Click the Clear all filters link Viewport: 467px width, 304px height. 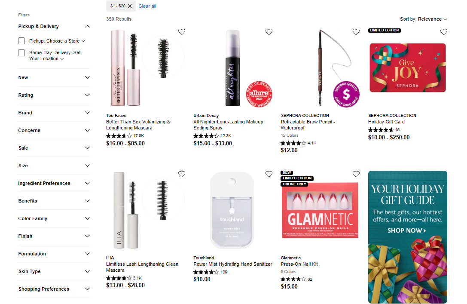point(147,6)
